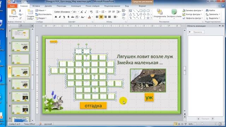Select the rectangle shape in gallery
Screen dimensions: 226x127
[141, 11]
